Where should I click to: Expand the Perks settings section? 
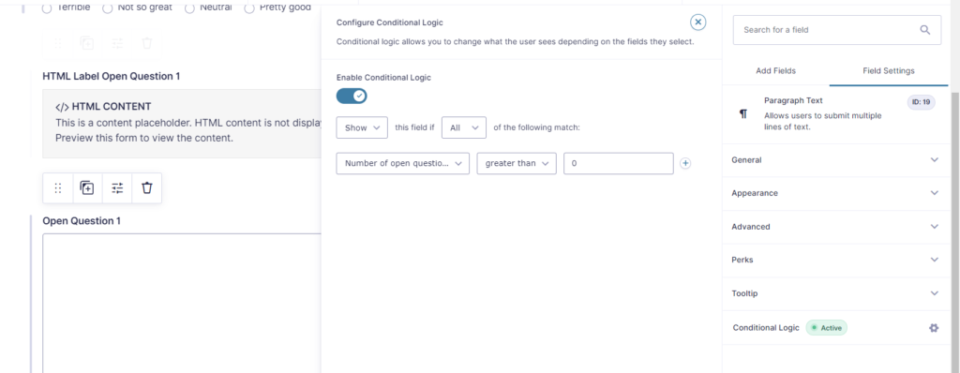835,260
